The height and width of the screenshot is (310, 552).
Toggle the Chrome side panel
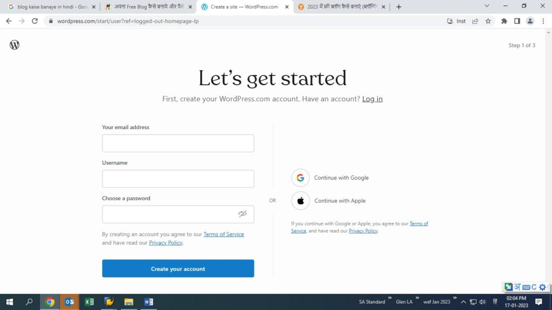click(x=517, y=21)
